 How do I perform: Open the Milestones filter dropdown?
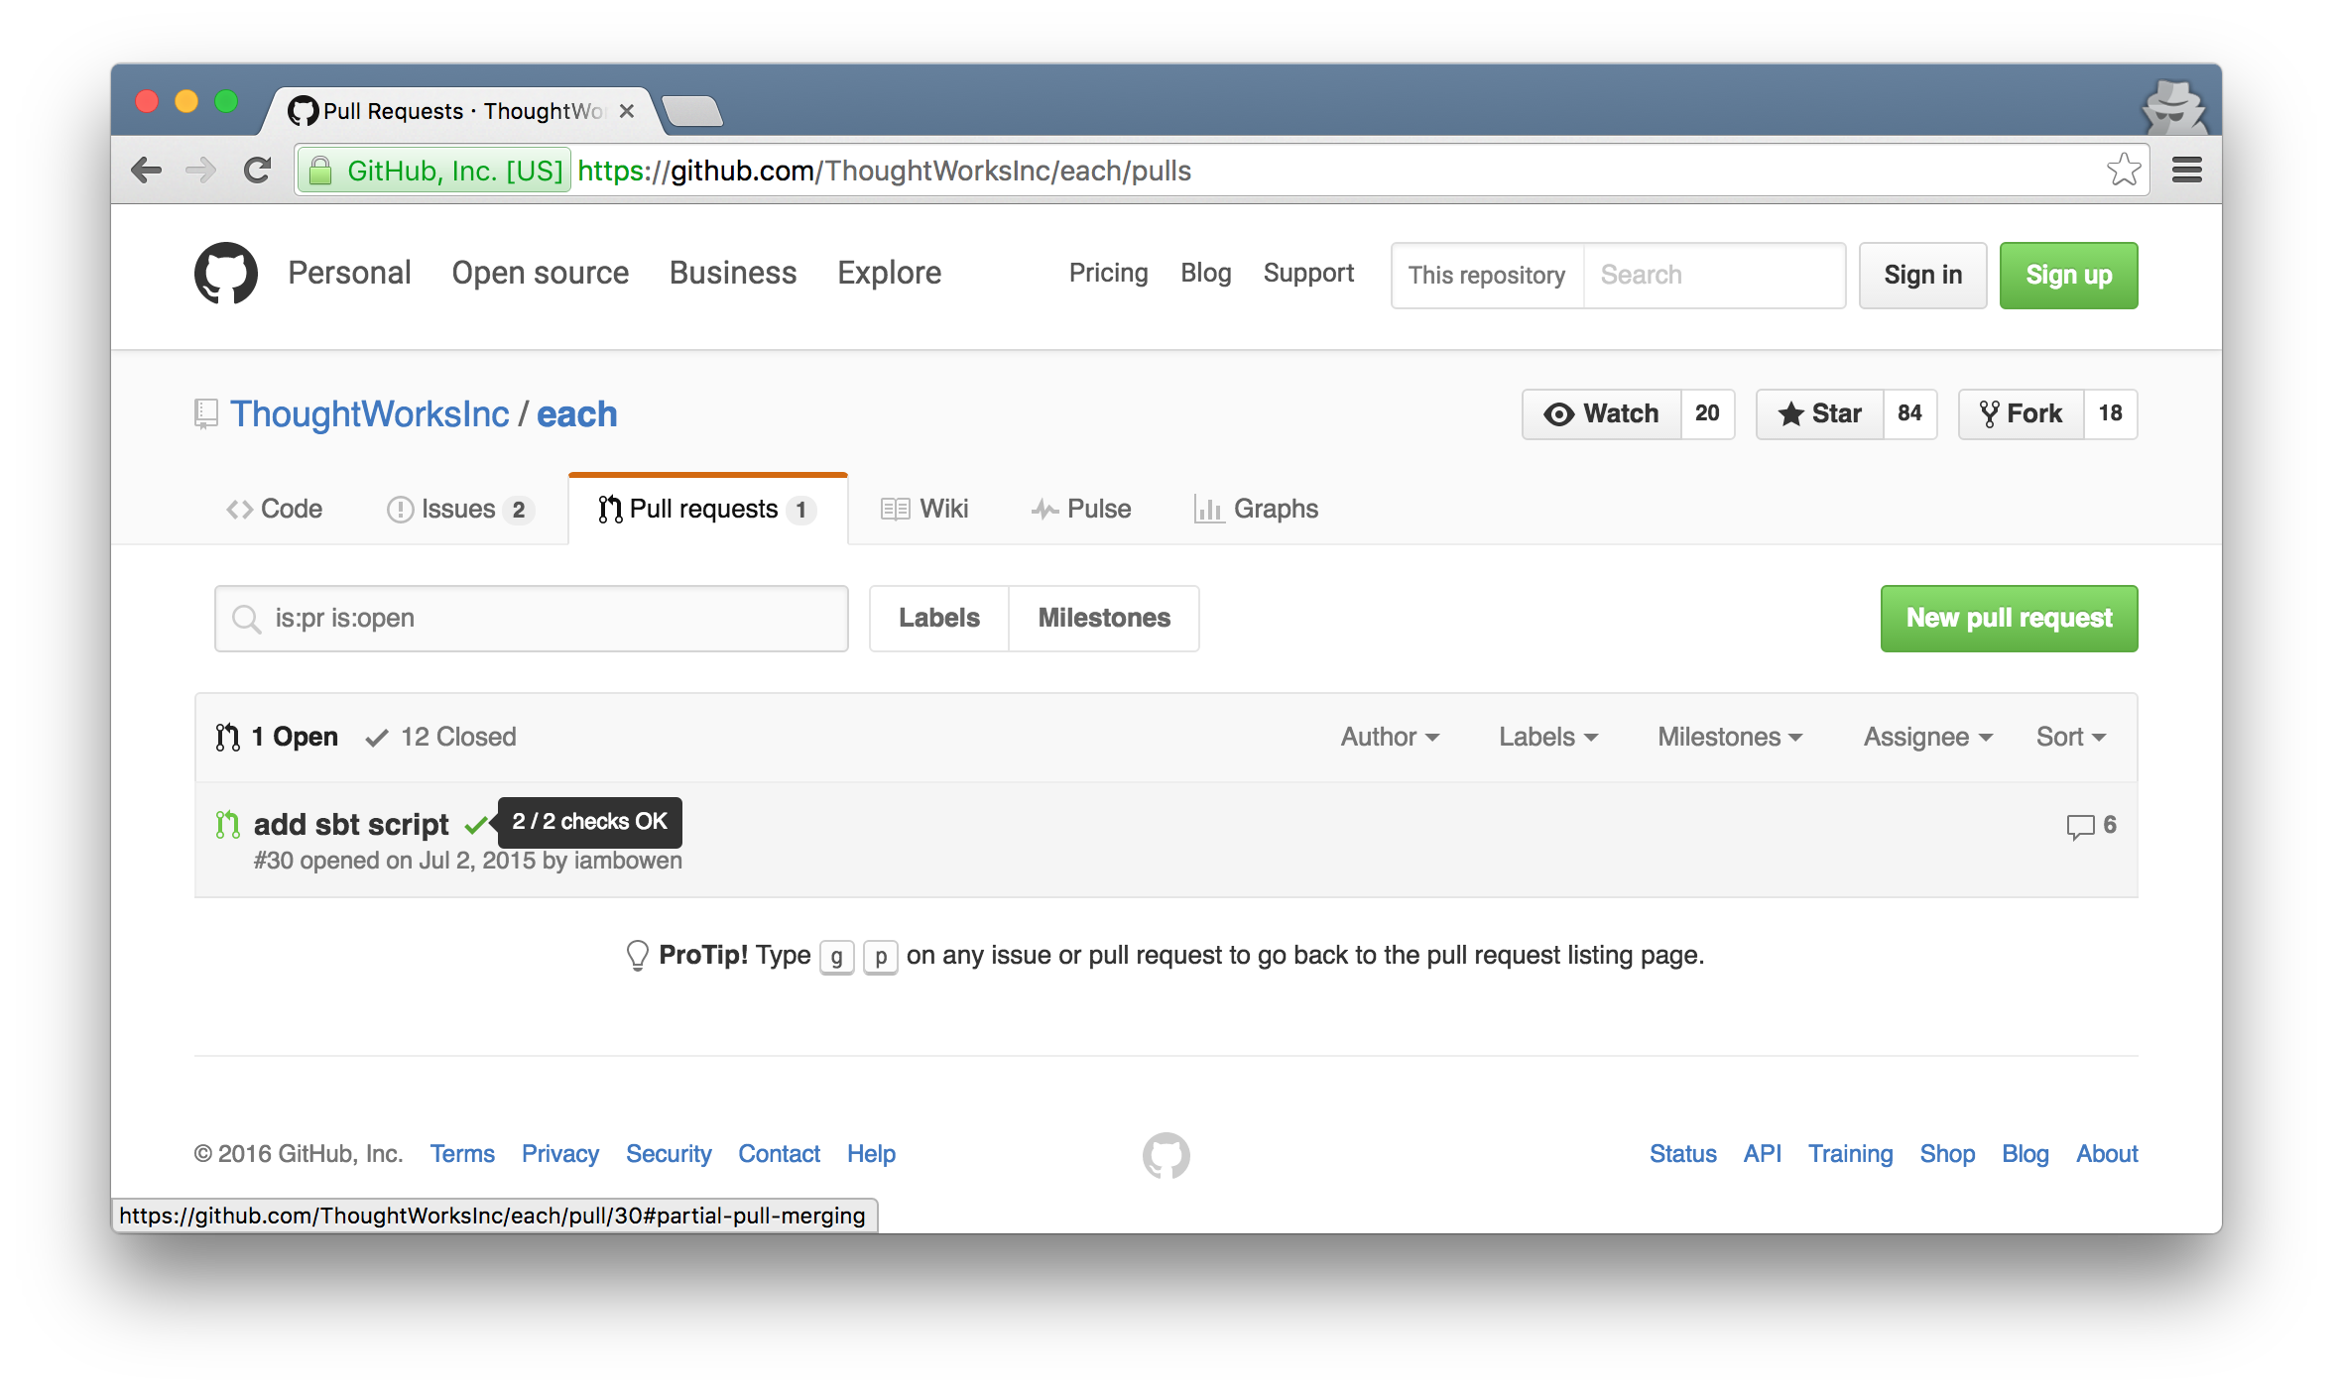1730,737
